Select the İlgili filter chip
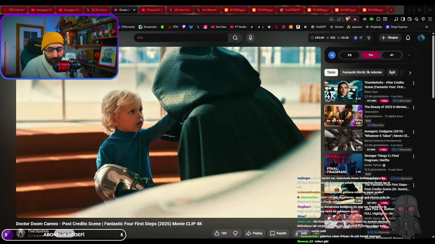Image resolution: width=435 pixels, height=244 pixels. [392, 72]
